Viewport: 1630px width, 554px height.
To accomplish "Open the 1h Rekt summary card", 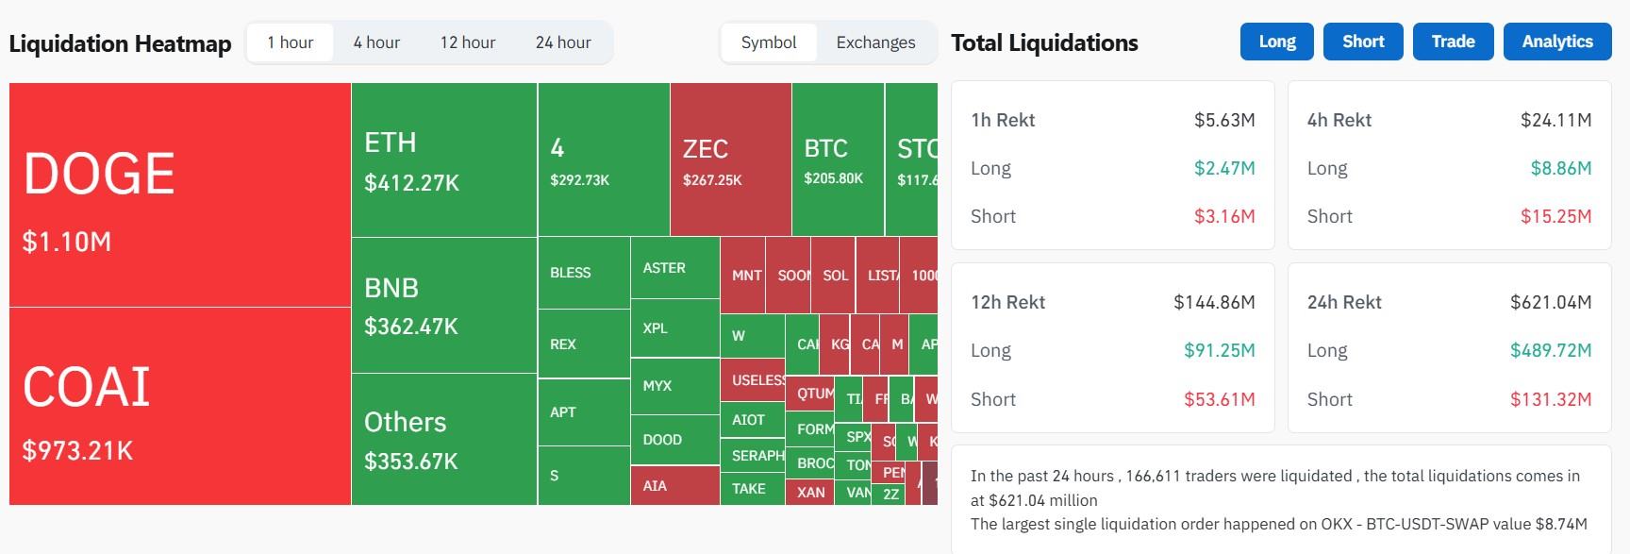I will (1112, 165).
